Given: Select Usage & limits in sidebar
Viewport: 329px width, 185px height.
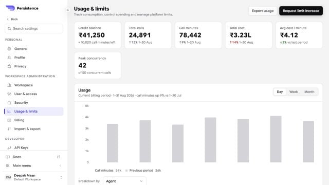Looking at the screenshot, I should (x=34, y=112).
